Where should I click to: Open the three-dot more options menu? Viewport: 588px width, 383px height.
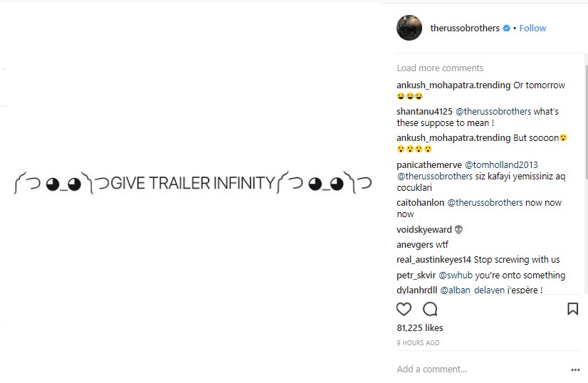[x=575, y=369]
